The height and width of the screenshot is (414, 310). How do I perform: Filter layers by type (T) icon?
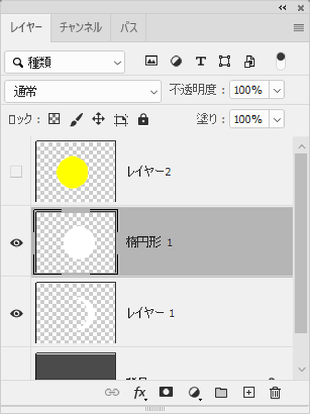tap(200, 62)
